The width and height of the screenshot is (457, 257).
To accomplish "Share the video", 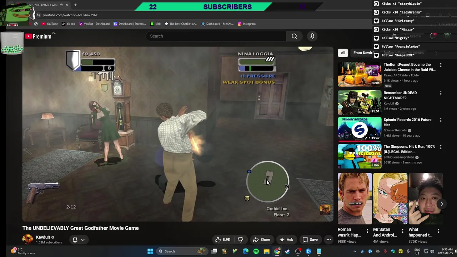I will tap(261, 240).
